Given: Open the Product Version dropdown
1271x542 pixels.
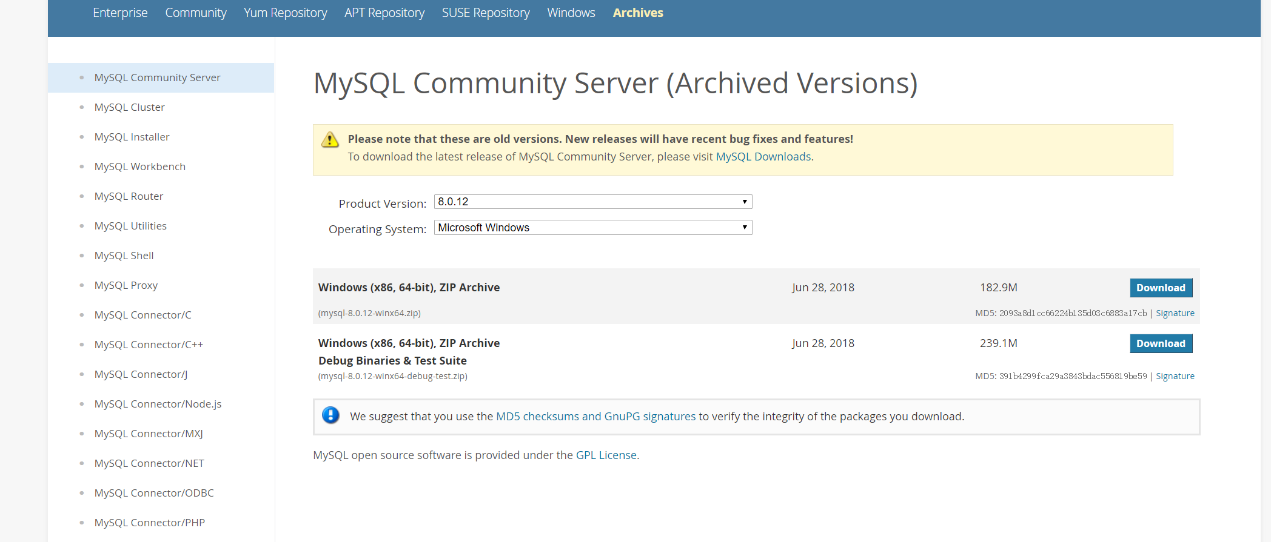Looking at the screenshot, I should coord(593,202).
